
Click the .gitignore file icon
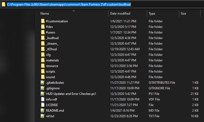(43, 88)
